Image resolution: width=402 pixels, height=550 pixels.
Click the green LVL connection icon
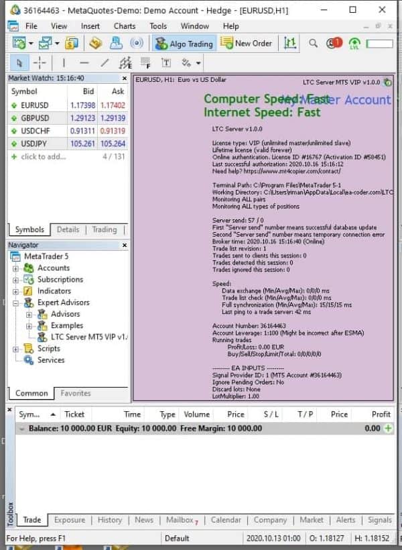[354, 44]
